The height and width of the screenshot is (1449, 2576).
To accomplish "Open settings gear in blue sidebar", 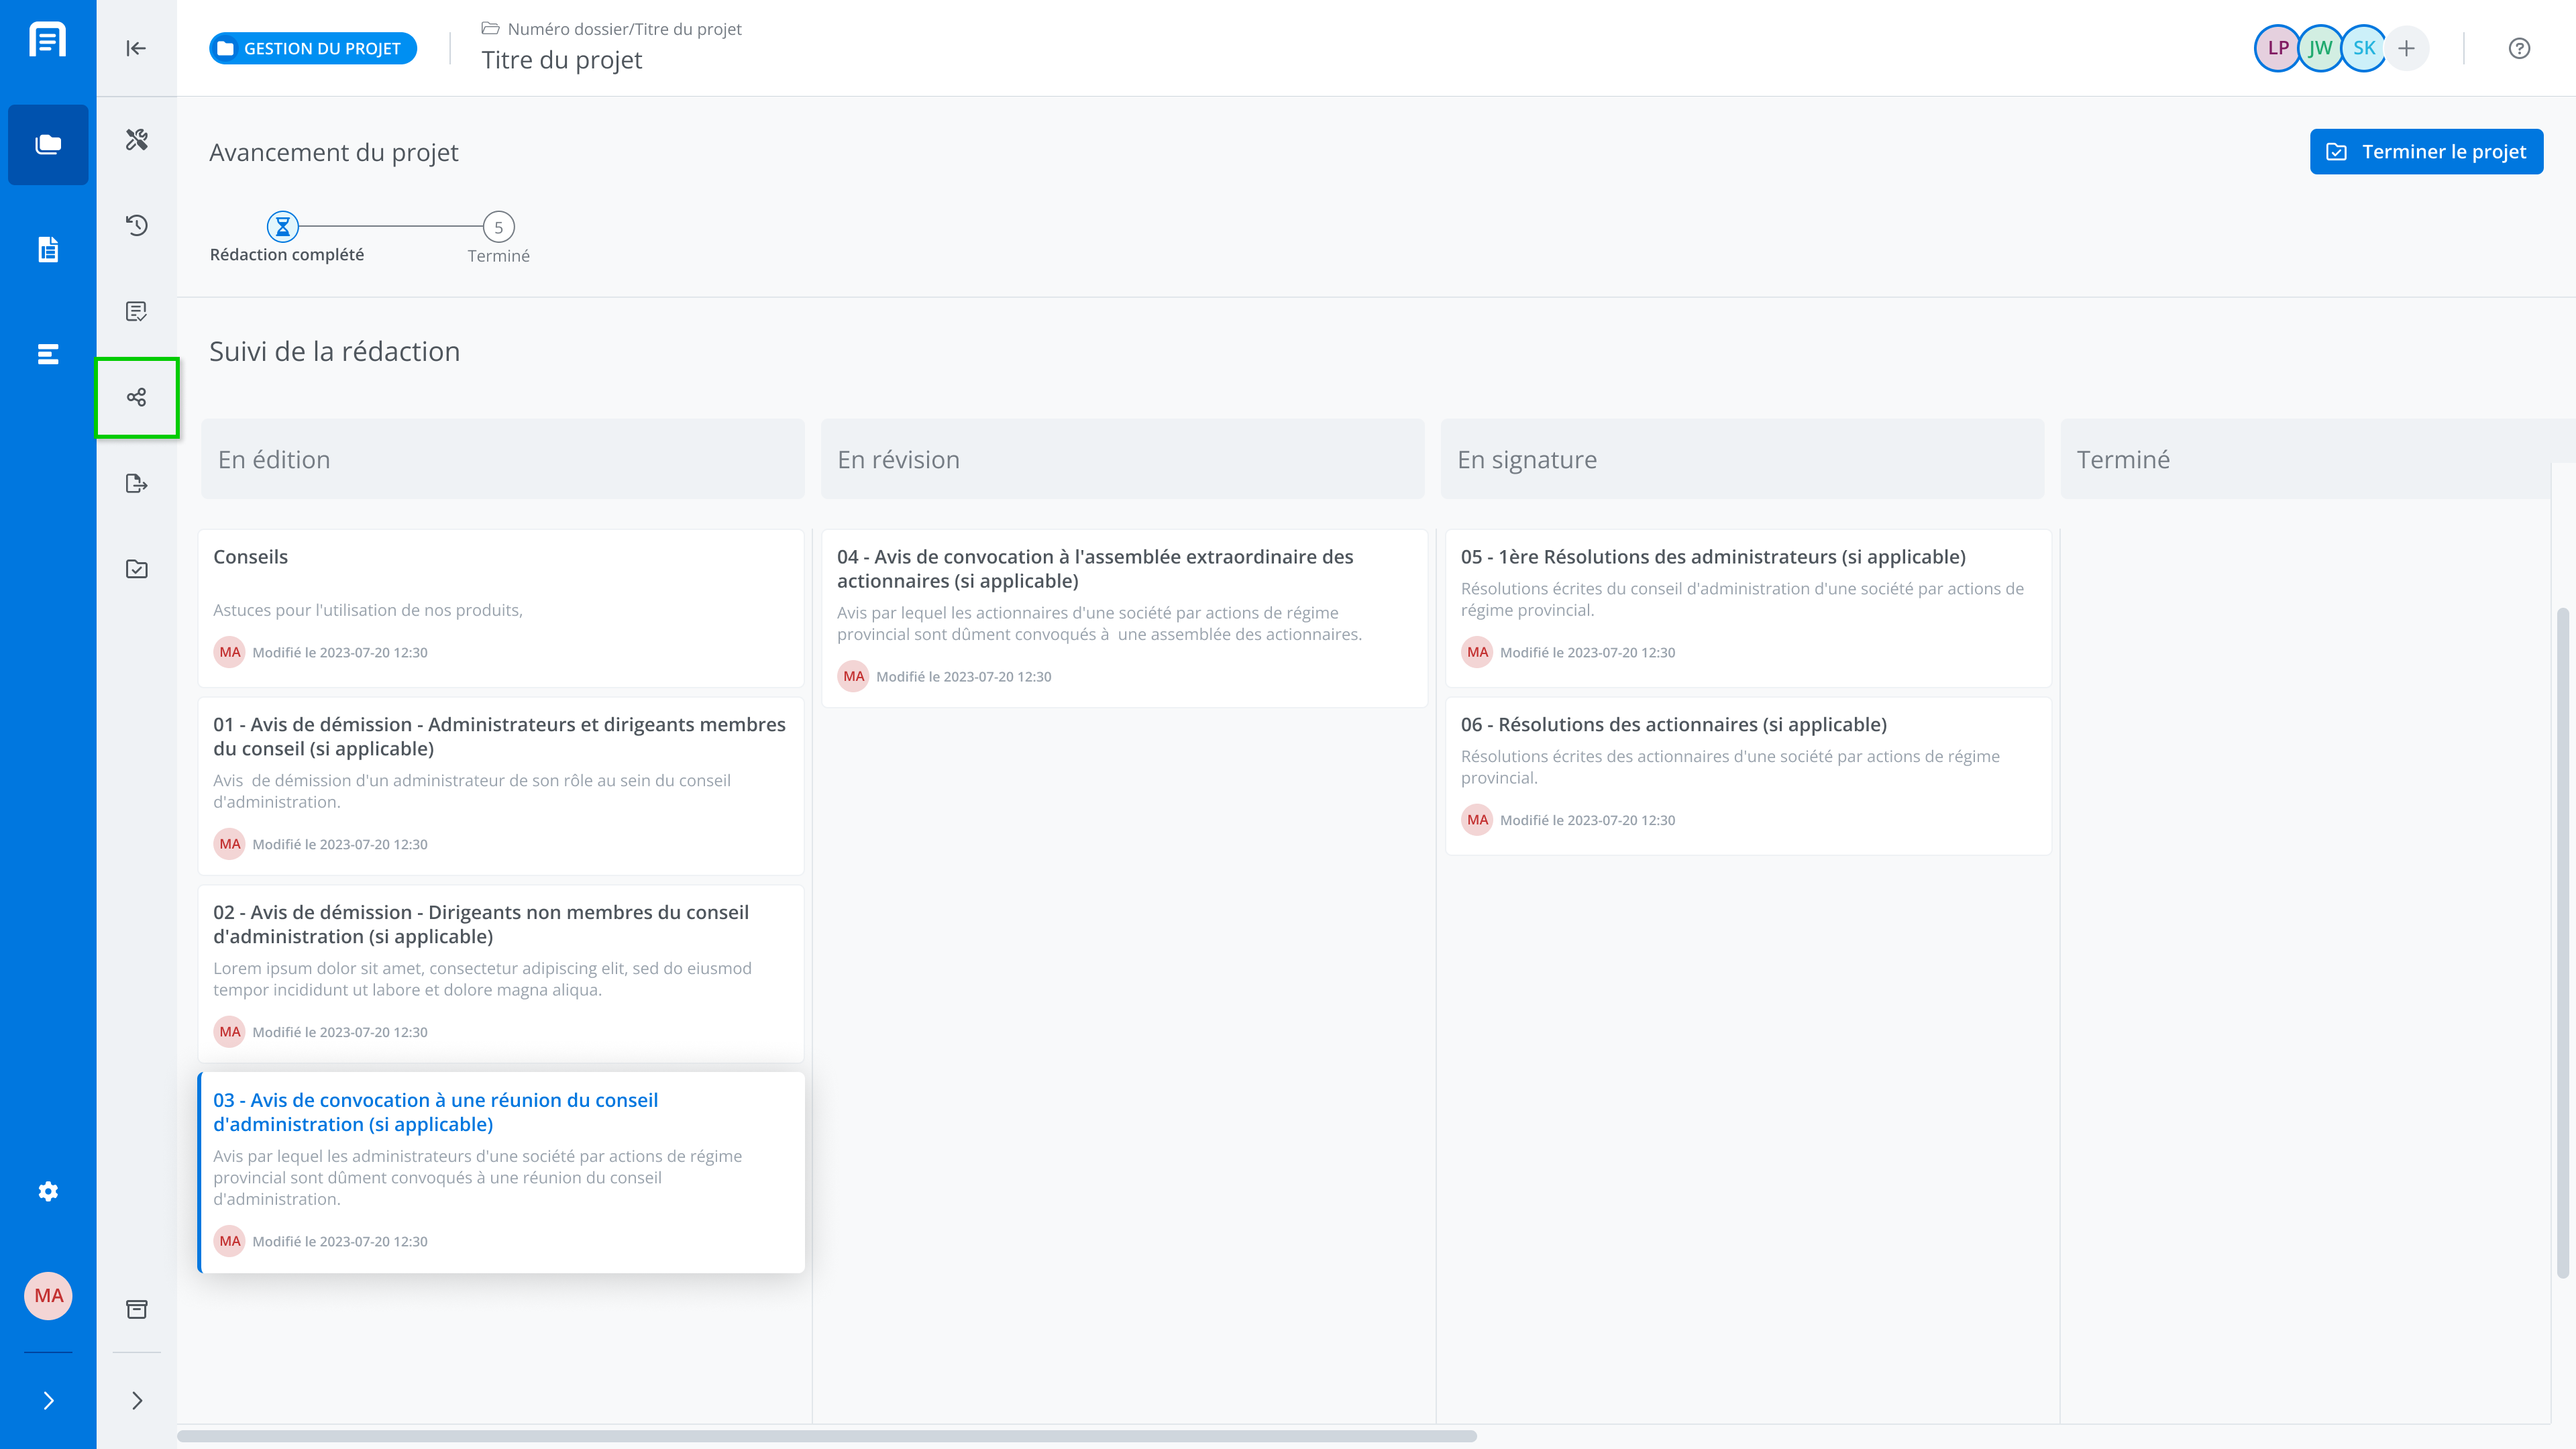I will click(48, 1191).
